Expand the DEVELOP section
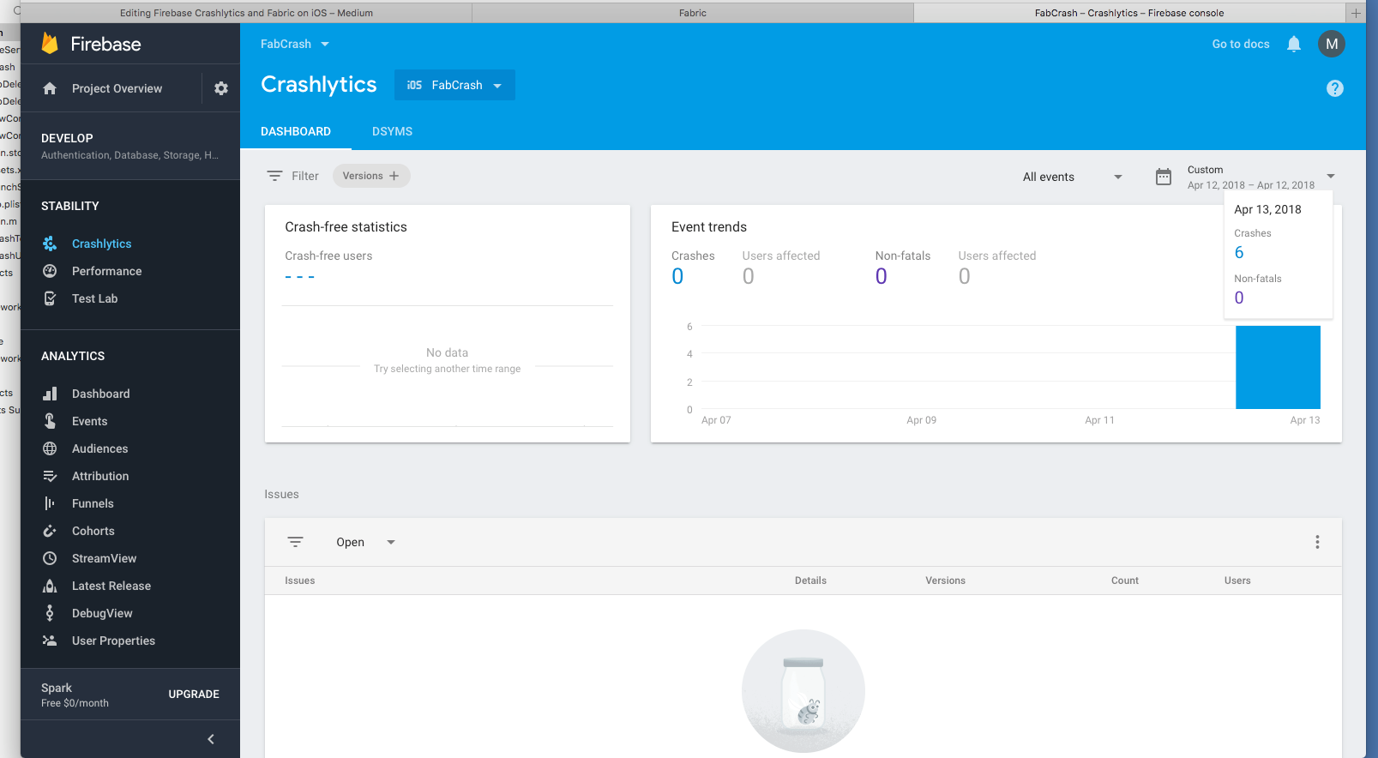Viewport: 1378px width, 758px height. coord(130,146)
